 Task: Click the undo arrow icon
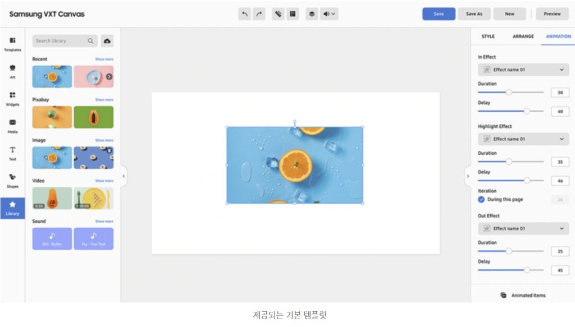click(244, 14)
